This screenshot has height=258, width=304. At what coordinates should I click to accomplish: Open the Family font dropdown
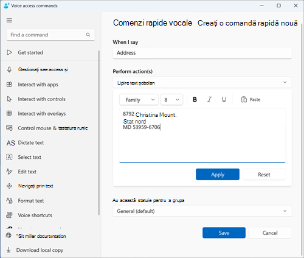(139, 100)
